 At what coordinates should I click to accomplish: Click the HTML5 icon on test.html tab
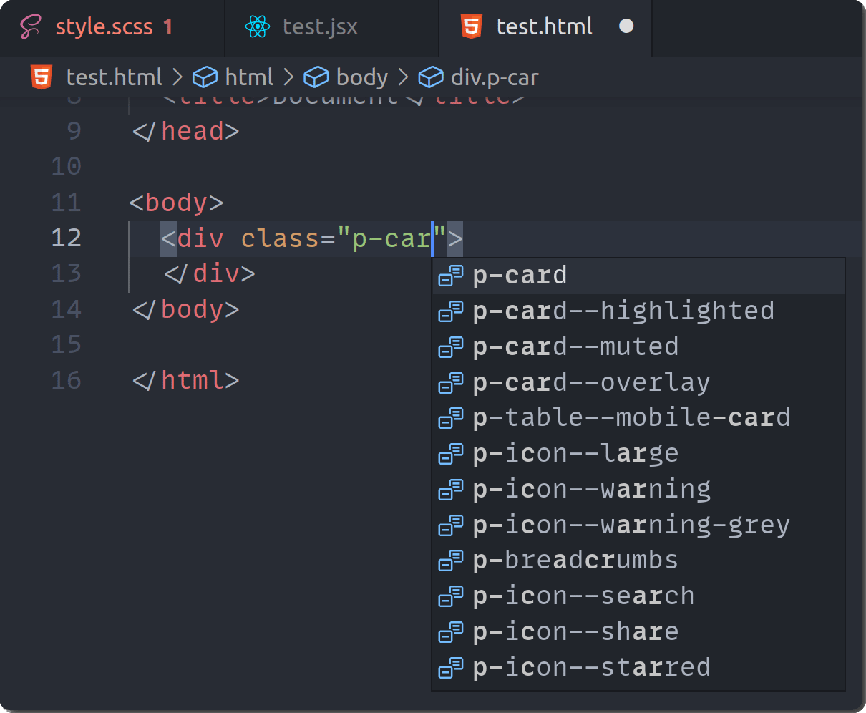click(x=471, y=26)
